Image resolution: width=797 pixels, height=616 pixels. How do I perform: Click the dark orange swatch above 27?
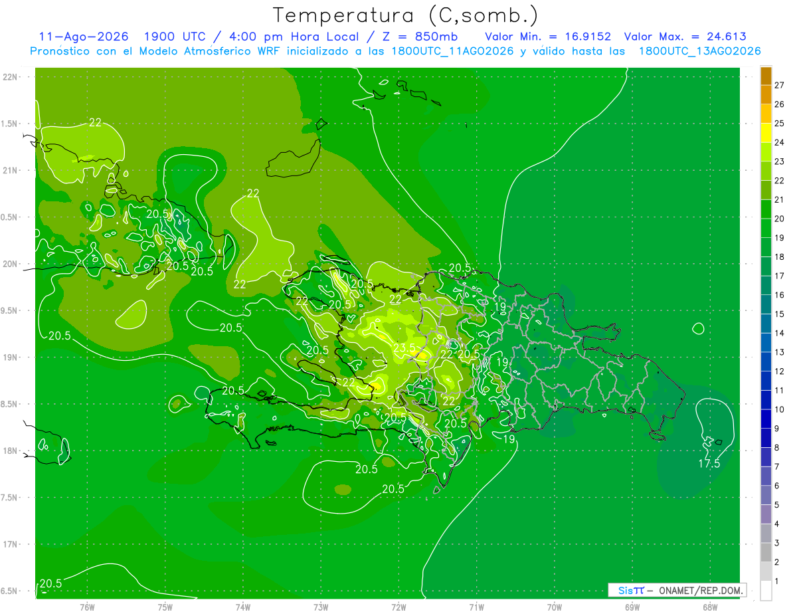pos(766,75)
